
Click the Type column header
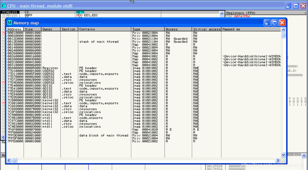coord(148,29)
